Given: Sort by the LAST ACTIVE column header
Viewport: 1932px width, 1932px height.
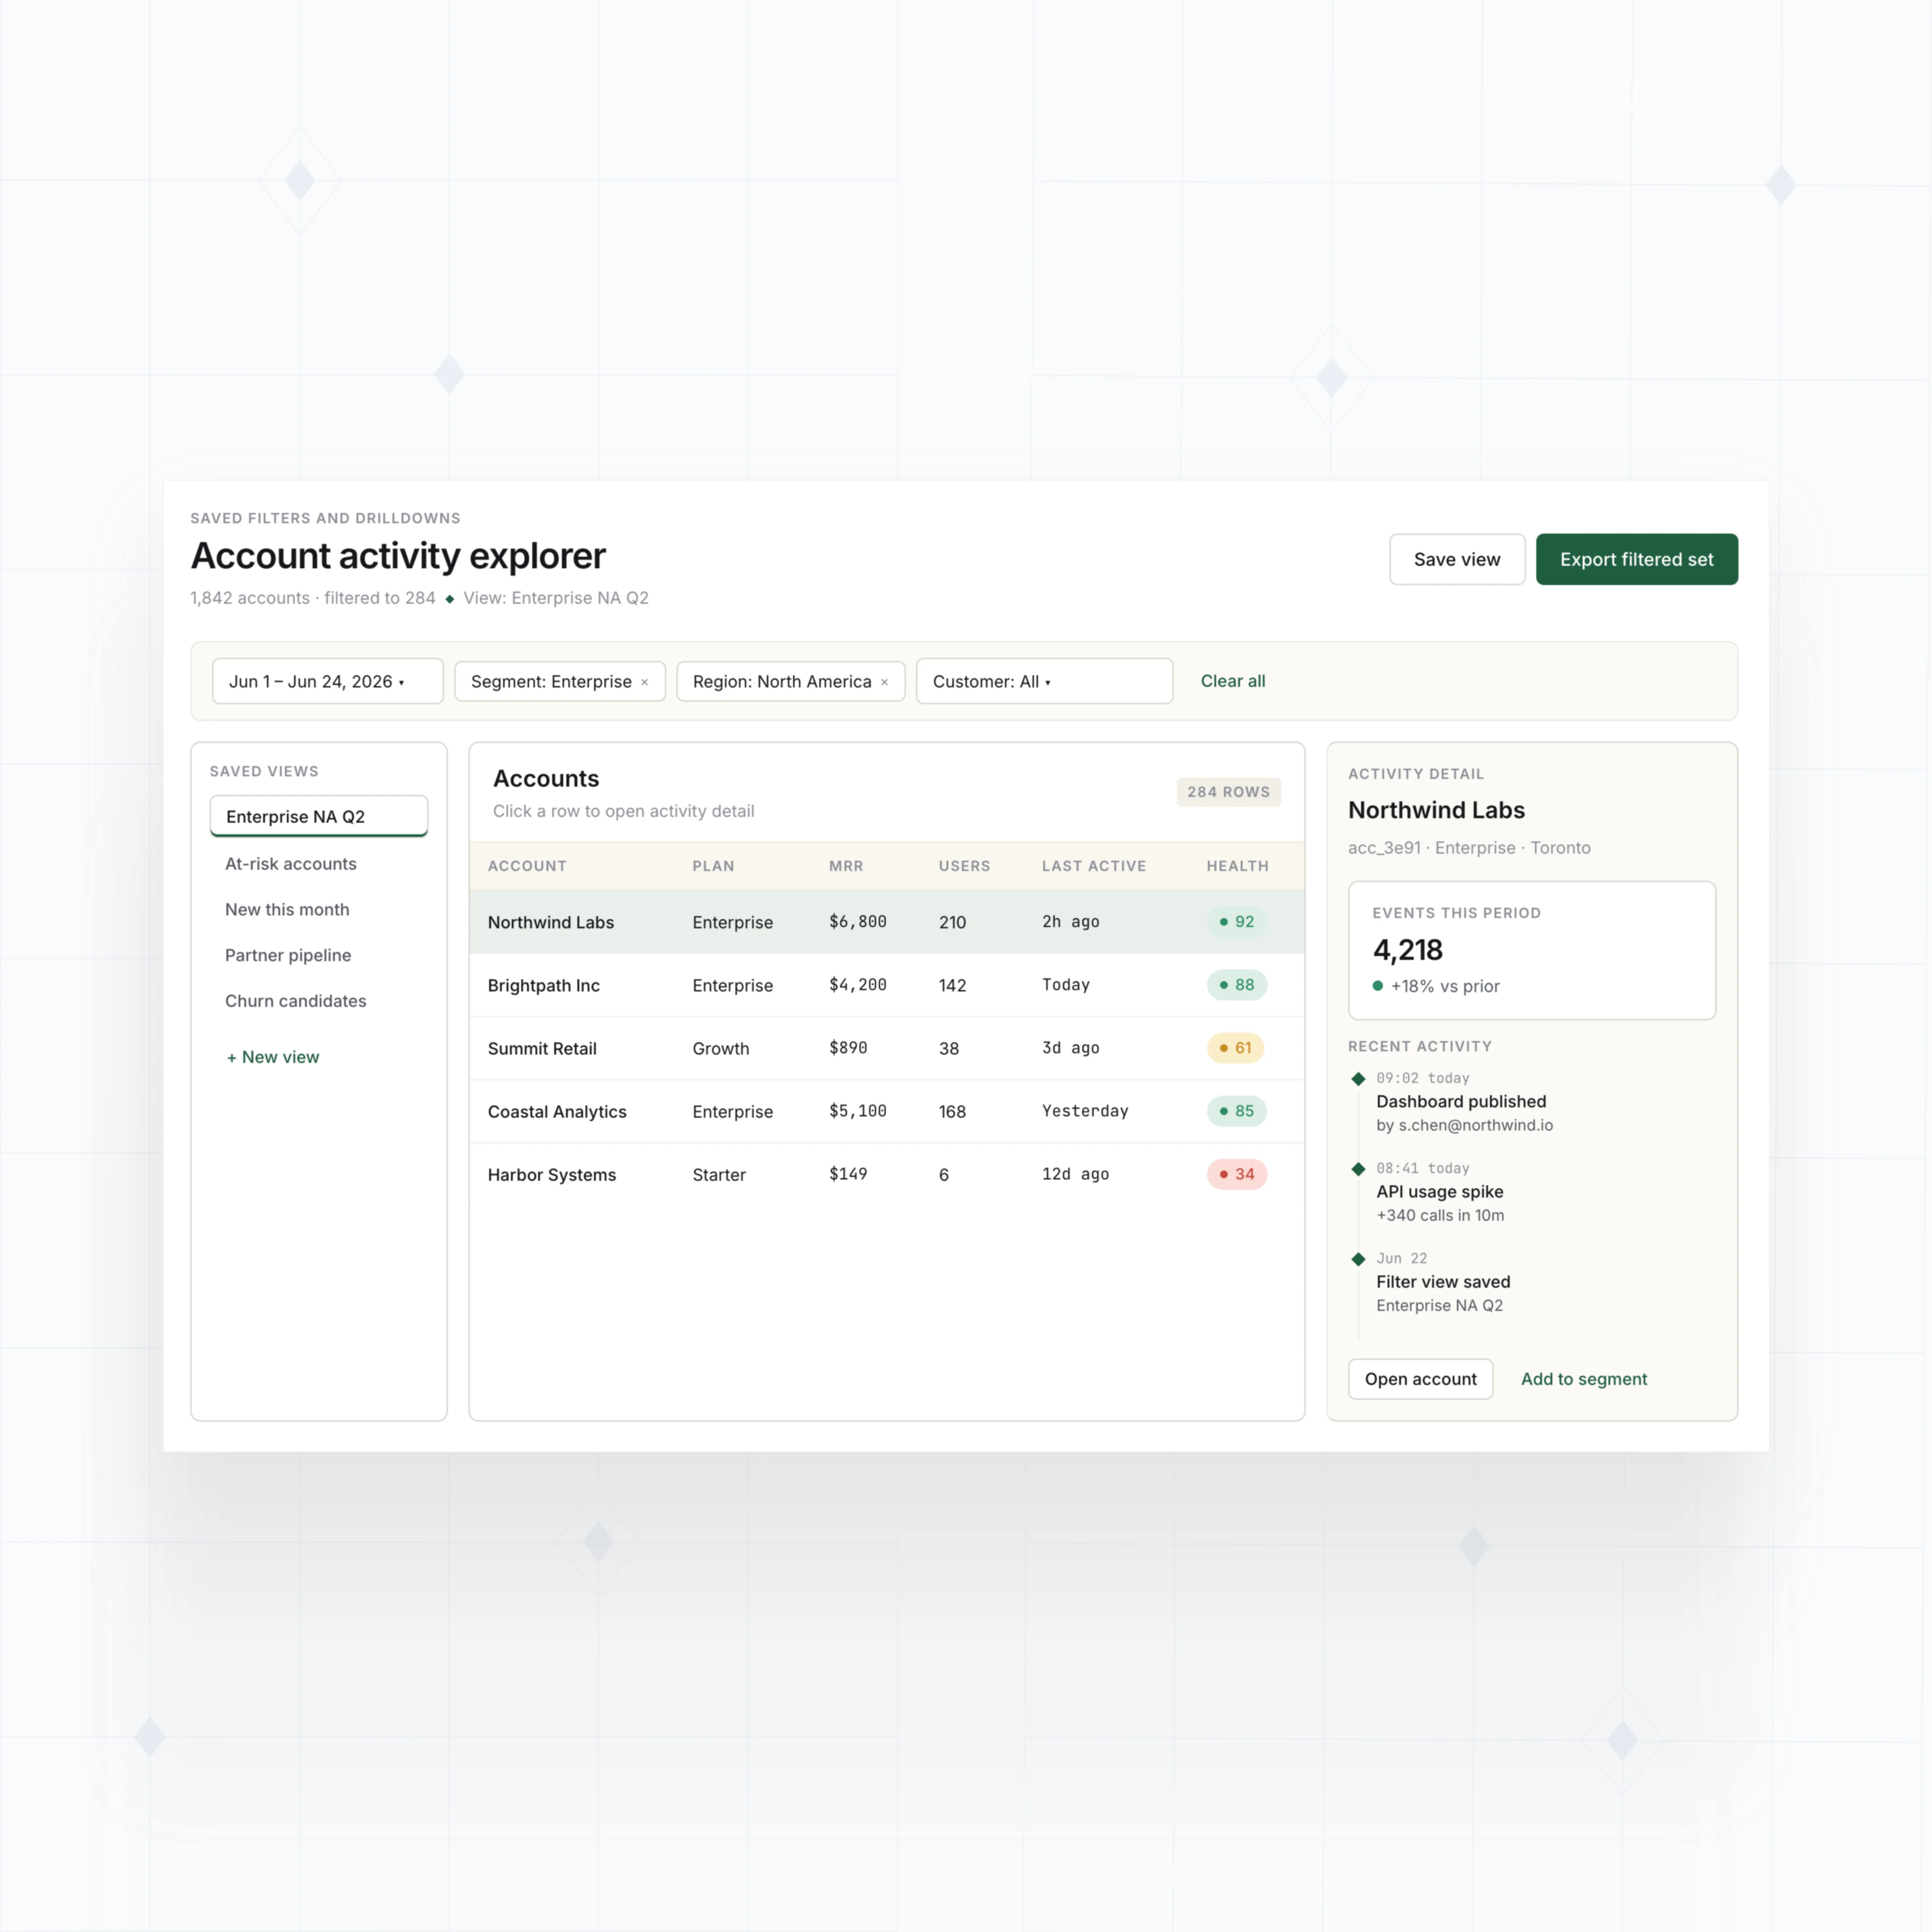Looking at the screenshot, I should (1094, 866).
